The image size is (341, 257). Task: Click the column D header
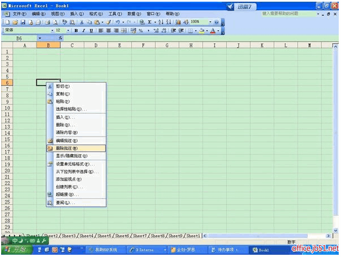click(x=96, y=45)
